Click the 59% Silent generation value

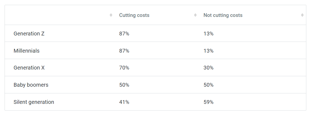[208, 102]
